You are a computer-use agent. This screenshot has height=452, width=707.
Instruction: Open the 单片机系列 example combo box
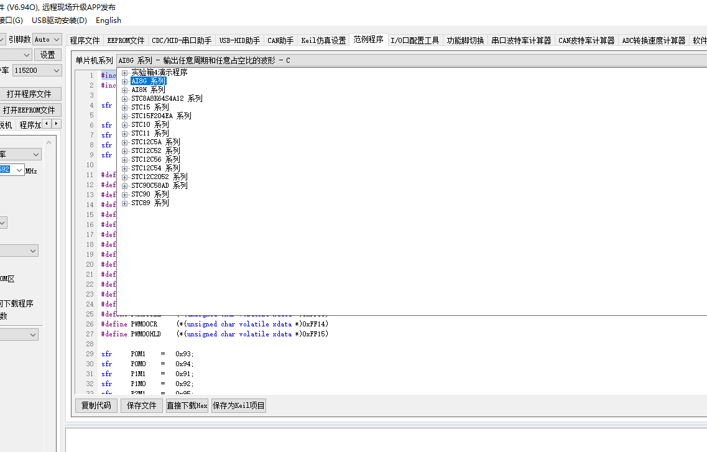click(412, 60)
